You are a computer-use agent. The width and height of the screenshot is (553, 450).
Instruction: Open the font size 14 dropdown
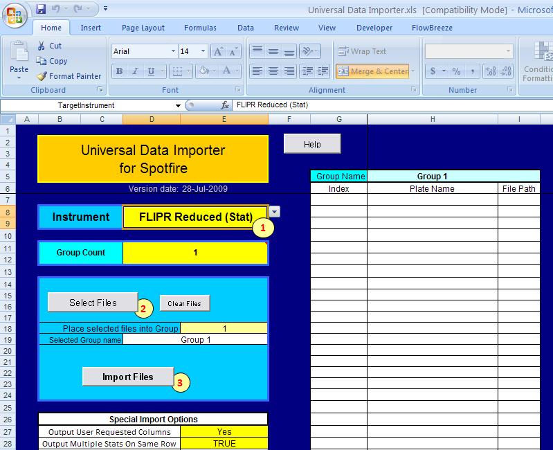tap(203, 51)
